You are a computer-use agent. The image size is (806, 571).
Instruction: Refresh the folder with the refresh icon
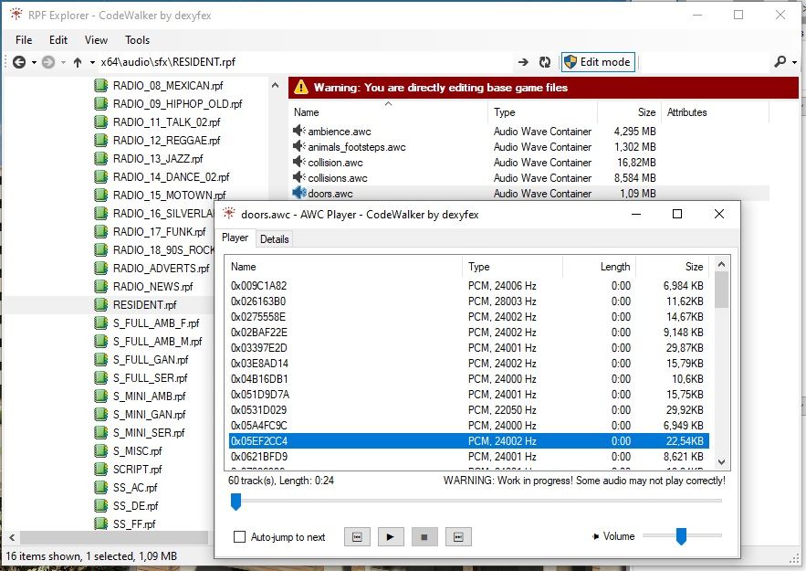coord(545,62)
